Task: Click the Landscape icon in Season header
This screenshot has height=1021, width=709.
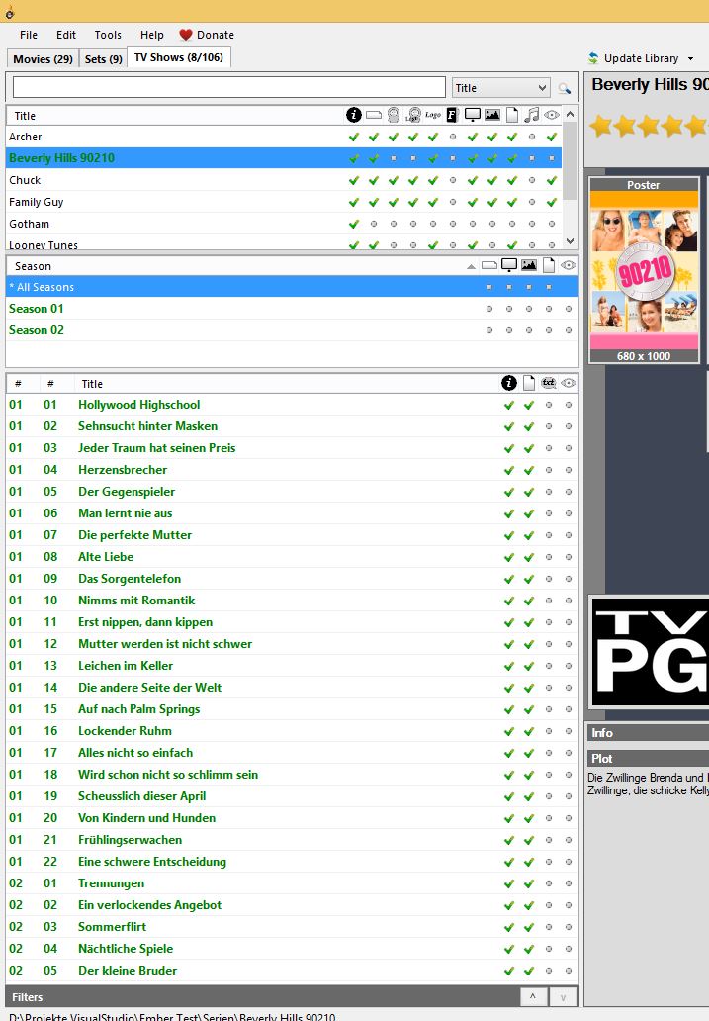Action: (529, 265)
